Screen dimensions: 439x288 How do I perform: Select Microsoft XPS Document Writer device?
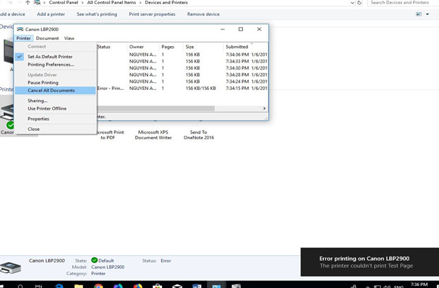click(x=153, y=134)
